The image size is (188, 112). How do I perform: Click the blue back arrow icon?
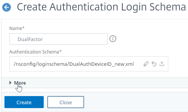click(7, 7)
